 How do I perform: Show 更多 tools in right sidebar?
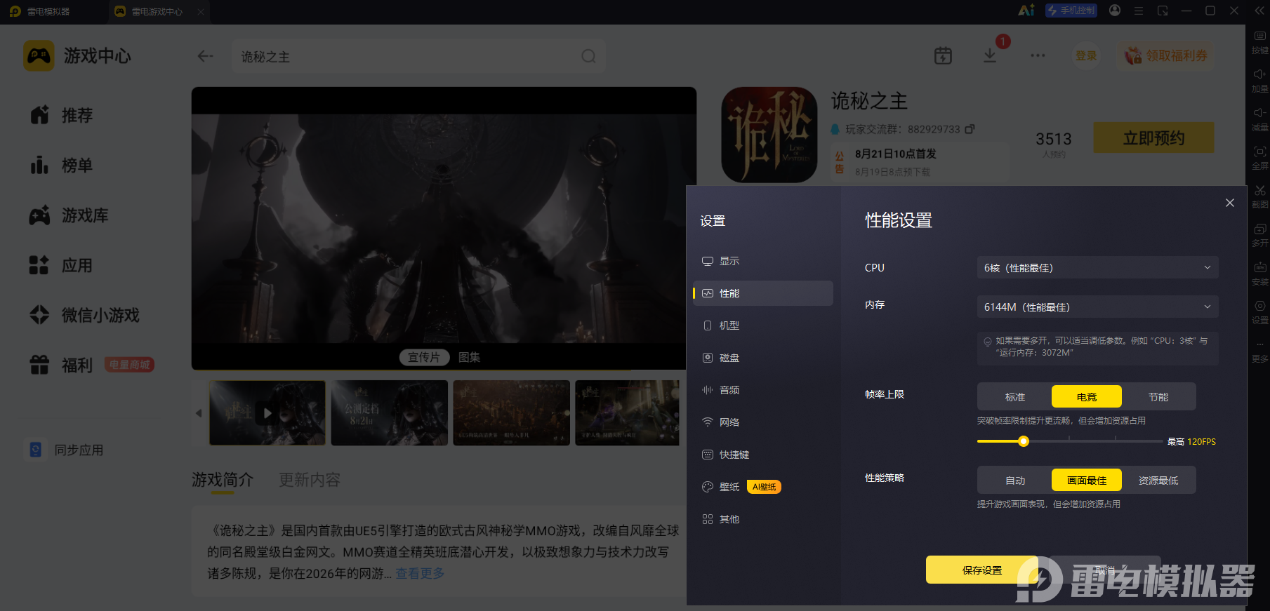1259,350
